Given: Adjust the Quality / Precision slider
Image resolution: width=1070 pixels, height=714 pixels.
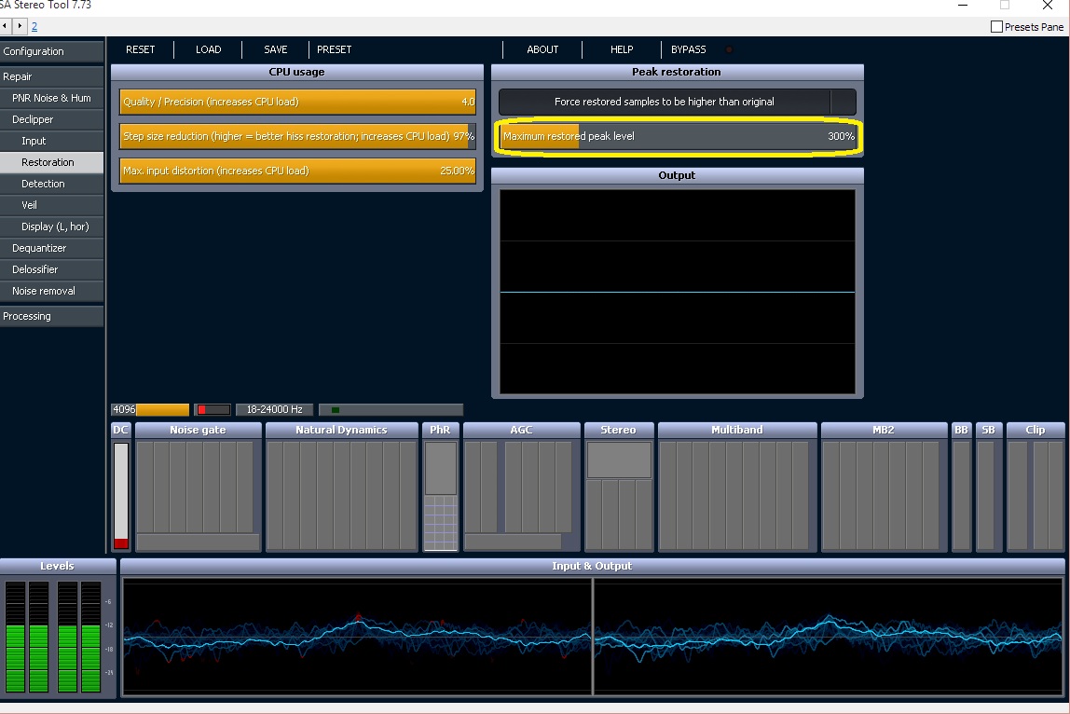Looking at the screenshot, I should (x=297, y=102).
